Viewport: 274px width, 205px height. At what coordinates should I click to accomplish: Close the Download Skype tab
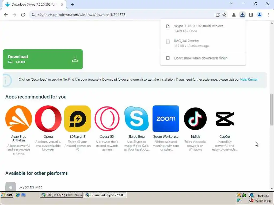(x=62, y=5)
